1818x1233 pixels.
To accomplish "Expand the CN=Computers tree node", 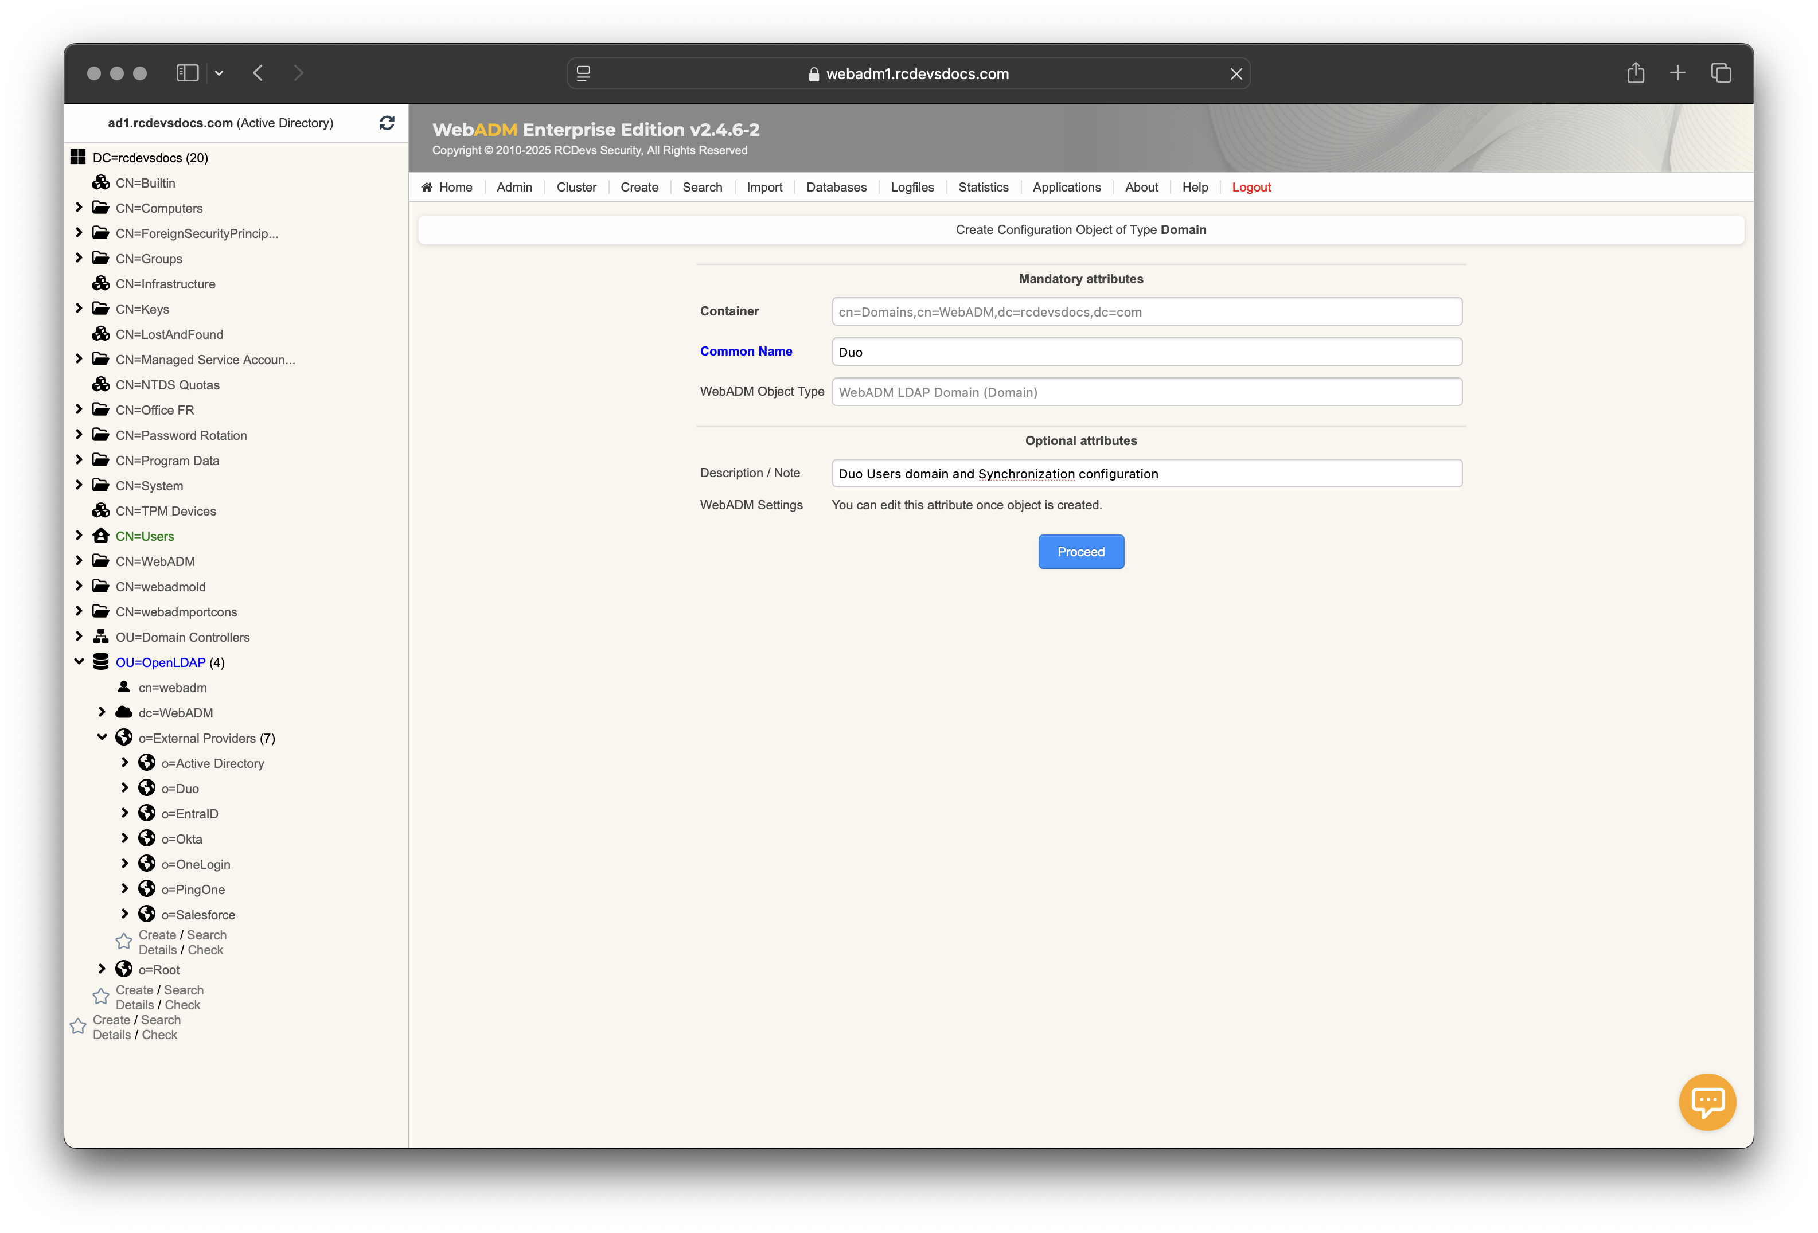I will point(79,208).
